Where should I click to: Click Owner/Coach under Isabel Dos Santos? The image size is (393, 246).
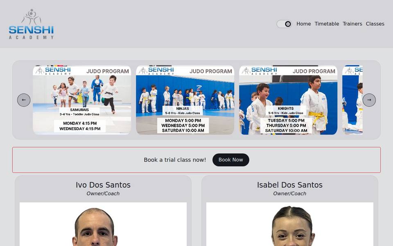pyautogui.click(x=290, y=194)
